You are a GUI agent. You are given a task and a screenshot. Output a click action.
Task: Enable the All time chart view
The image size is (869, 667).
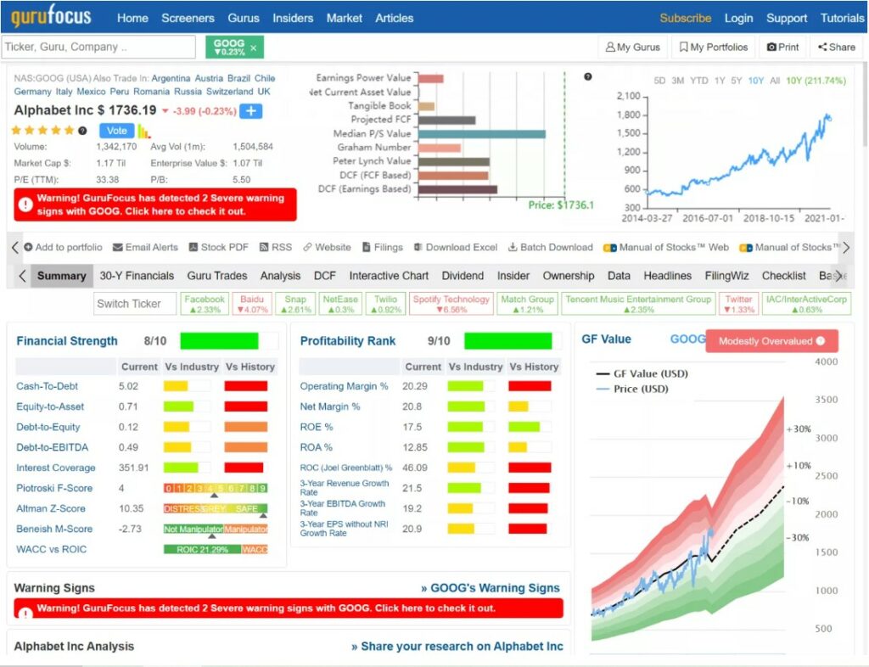coord(774,79)
